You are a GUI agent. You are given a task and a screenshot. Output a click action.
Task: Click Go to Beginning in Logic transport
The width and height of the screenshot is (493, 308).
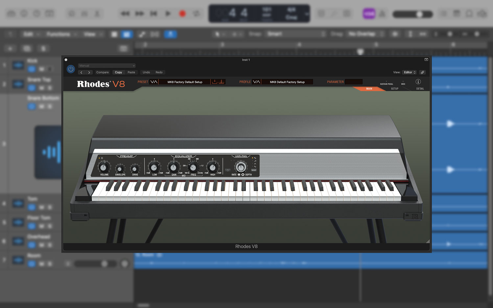point(153,13)
